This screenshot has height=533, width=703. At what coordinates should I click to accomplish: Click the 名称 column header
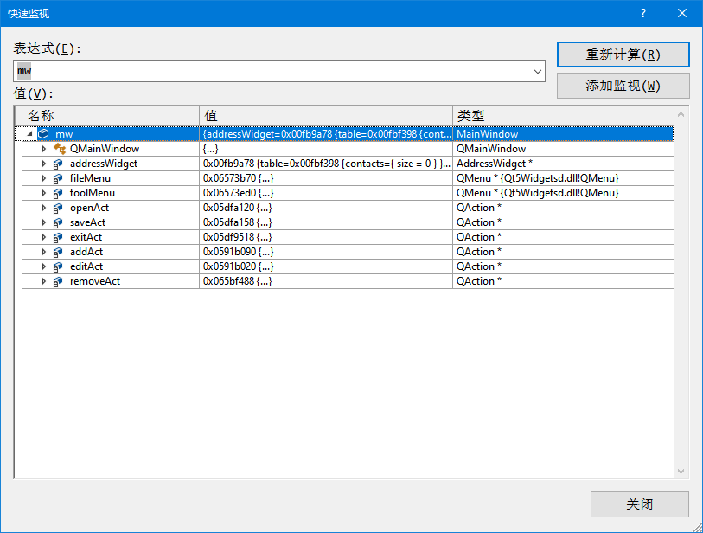(111, 116)
